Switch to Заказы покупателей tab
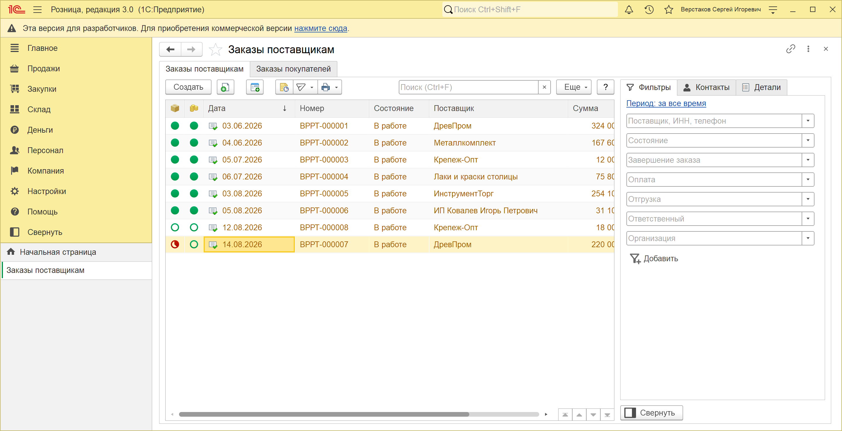This screenshot has width=842, height=431. click(x=293, y=69)
